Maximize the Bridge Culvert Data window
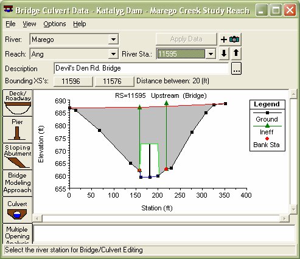Viewport: 300px width, 259px height. [276, 10]
